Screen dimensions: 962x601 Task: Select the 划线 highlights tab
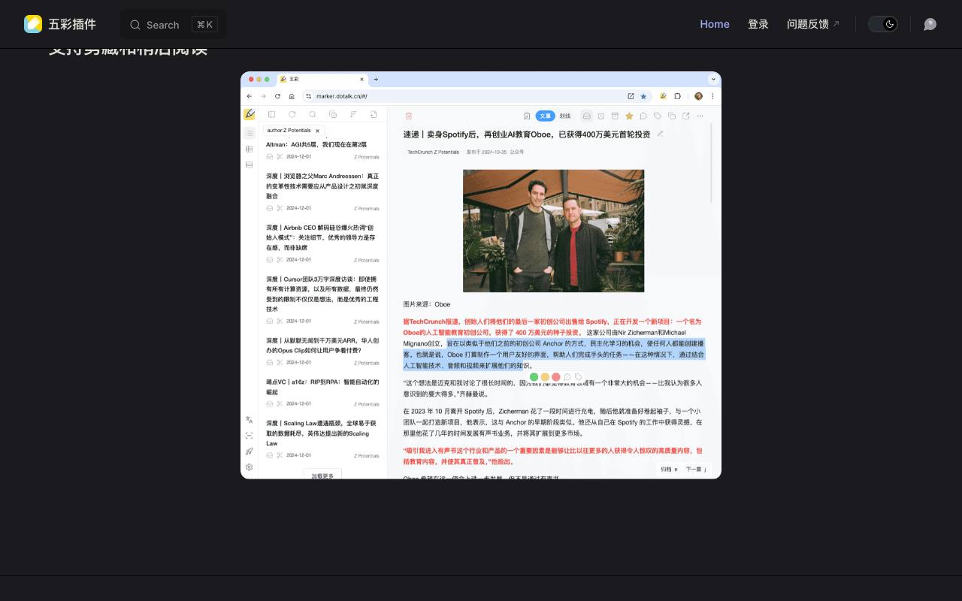(565, 116)
